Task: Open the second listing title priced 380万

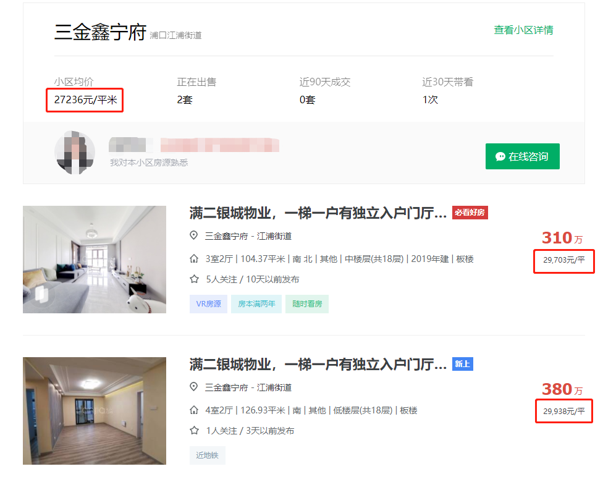Action: [x=318, y=365]
